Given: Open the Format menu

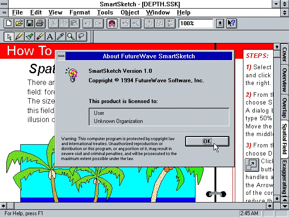Looking at the screenshot, I should [x=79, y=12].
